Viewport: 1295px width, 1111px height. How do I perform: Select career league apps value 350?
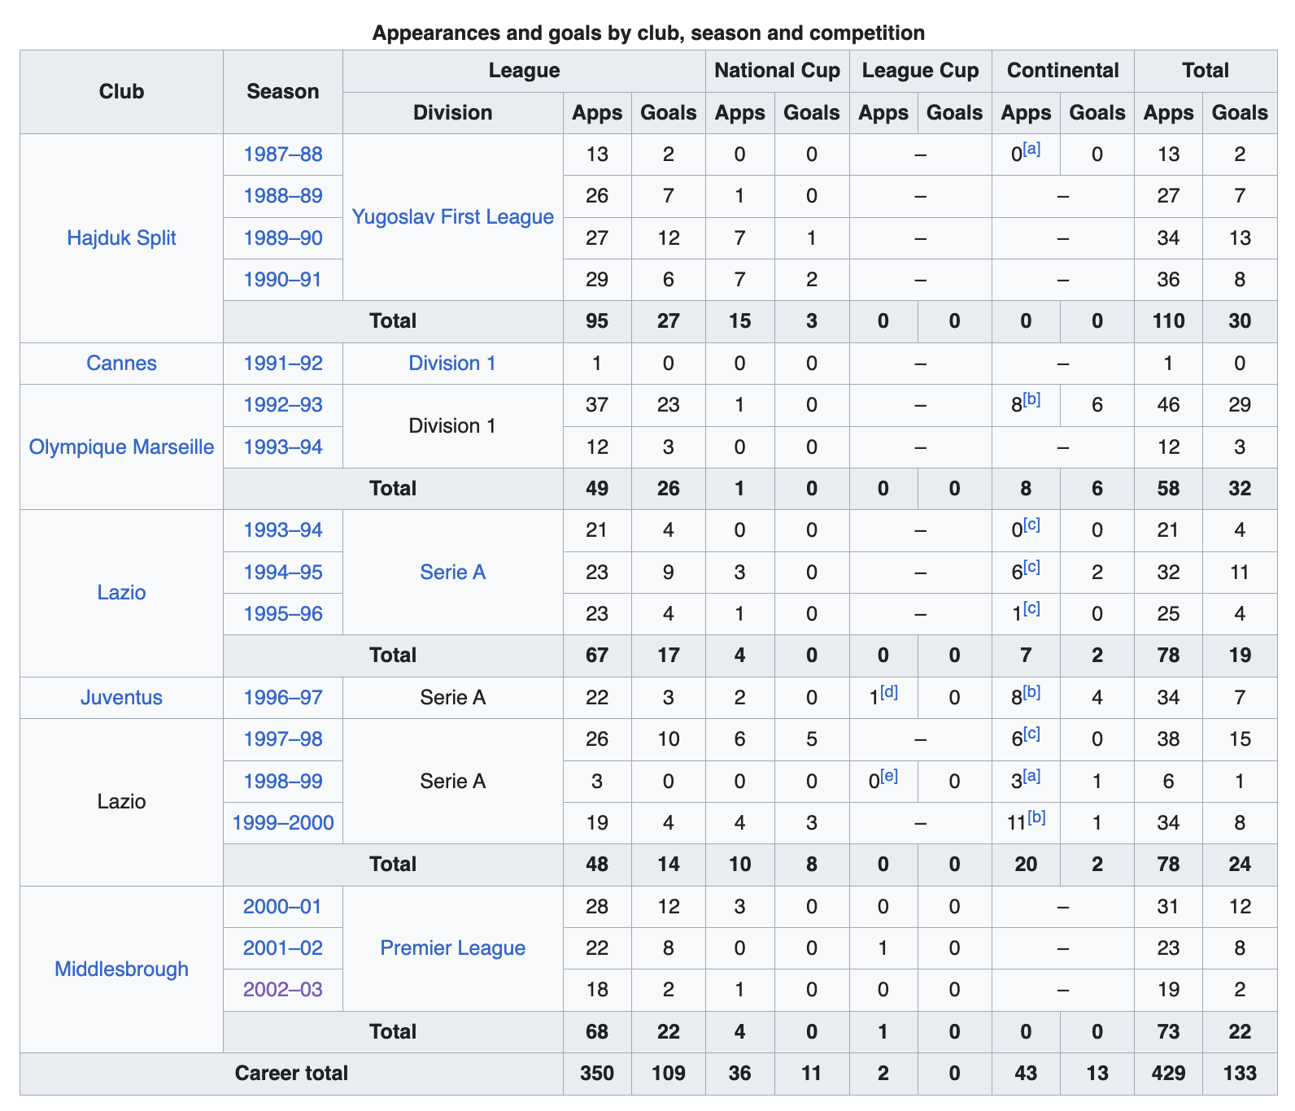click(x=597, y=1074)
